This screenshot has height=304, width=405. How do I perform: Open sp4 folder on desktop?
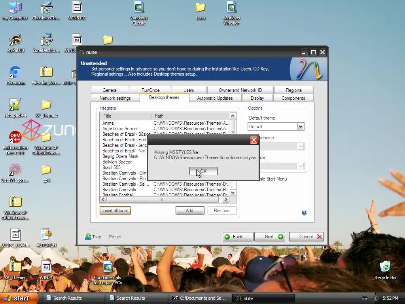point(46,173)
